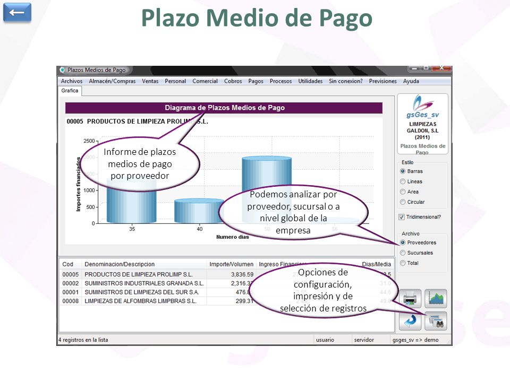
Task: Open the Pagos menu
Action: point(256,81)
